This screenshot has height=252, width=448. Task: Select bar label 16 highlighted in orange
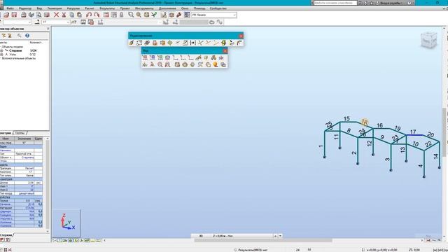(364, 122)
